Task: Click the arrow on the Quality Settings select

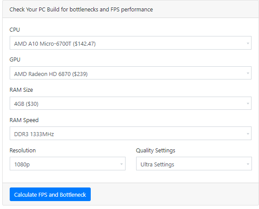Action: [x=248, y=164]
